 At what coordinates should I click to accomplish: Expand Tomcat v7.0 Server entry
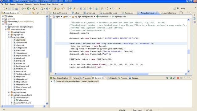point(51,81)
